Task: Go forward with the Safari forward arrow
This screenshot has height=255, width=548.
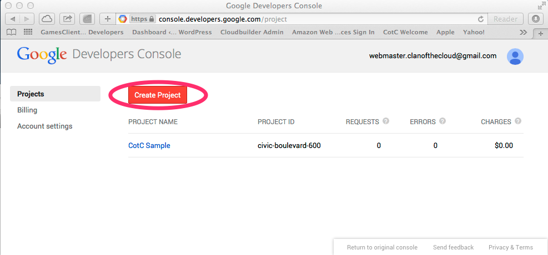Action: 27,19
